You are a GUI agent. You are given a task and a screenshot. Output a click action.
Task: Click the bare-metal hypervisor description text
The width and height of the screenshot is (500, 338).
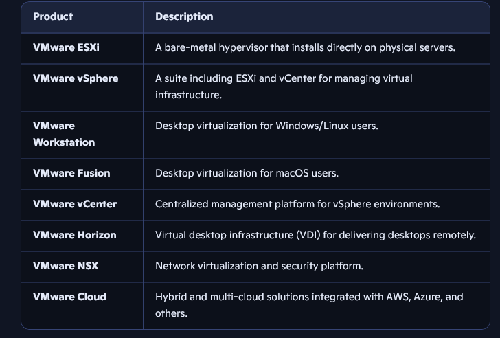[x=305, y=47]
